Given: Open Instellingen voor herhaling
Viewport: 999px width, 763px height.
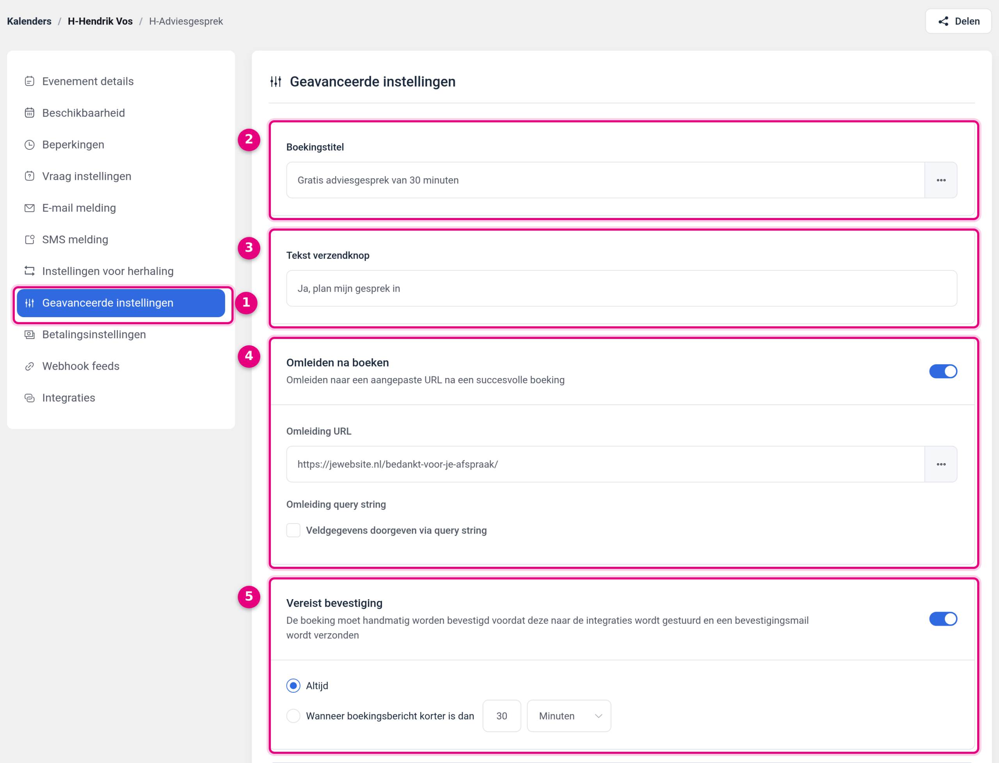Looking at the screenshot, I should pos(121,271).
